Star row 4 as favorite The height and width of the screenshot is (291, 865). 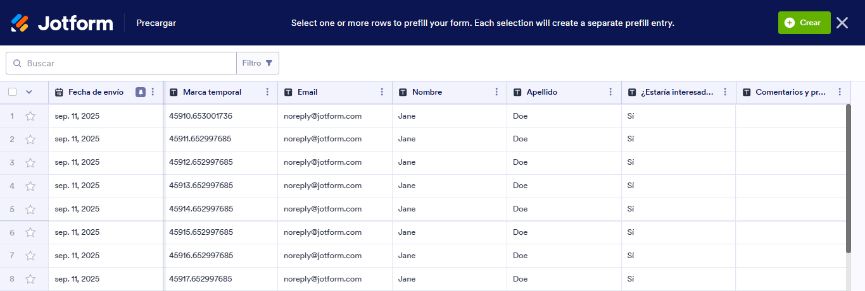pyautogui.click(x=30, y=186)
